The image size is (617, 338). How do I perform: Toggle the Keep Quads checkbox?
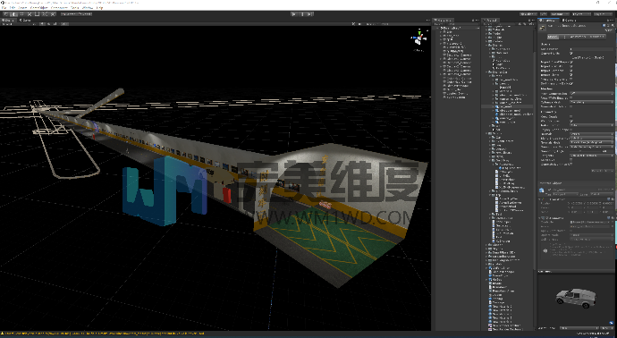coord(571,116)
